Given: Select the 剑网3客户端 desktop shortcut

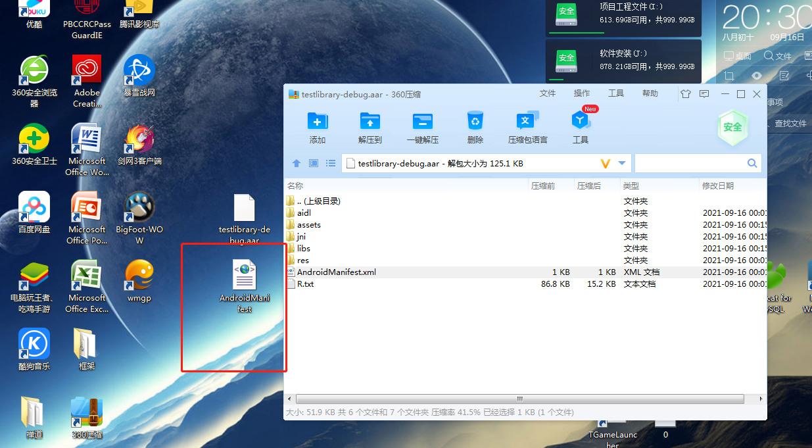Looking at the screenshot, I should point(139,143).
